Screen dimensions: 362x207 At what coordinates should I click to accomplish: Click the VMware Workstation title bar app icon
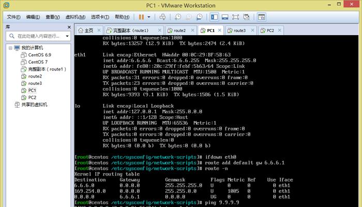tap(6, 5)
